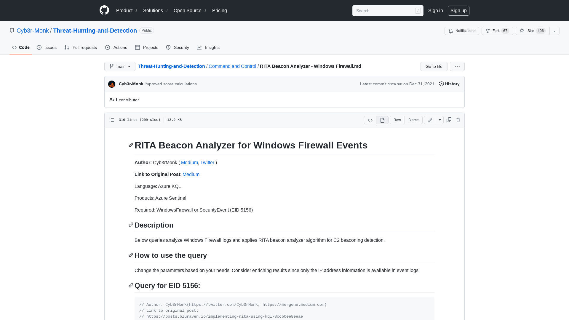Viewport: 569px width, 320px height.
Task: Click anchor icon beside Query for EID 5156
Action: click(131, 285)
